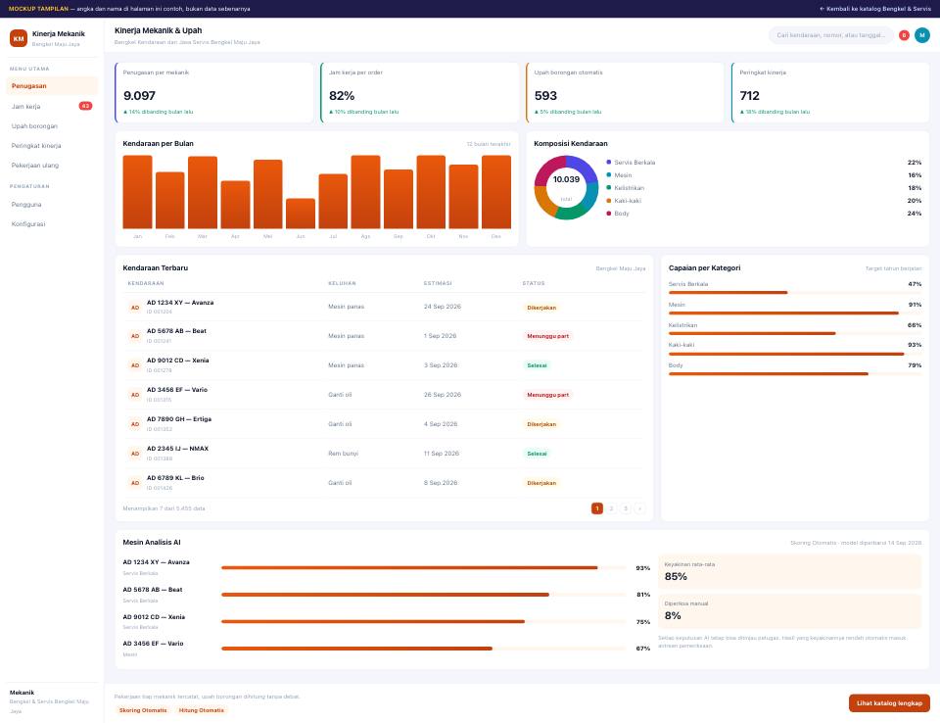Click the AD avatar of the Ertiga row

[x=135, y=424]
